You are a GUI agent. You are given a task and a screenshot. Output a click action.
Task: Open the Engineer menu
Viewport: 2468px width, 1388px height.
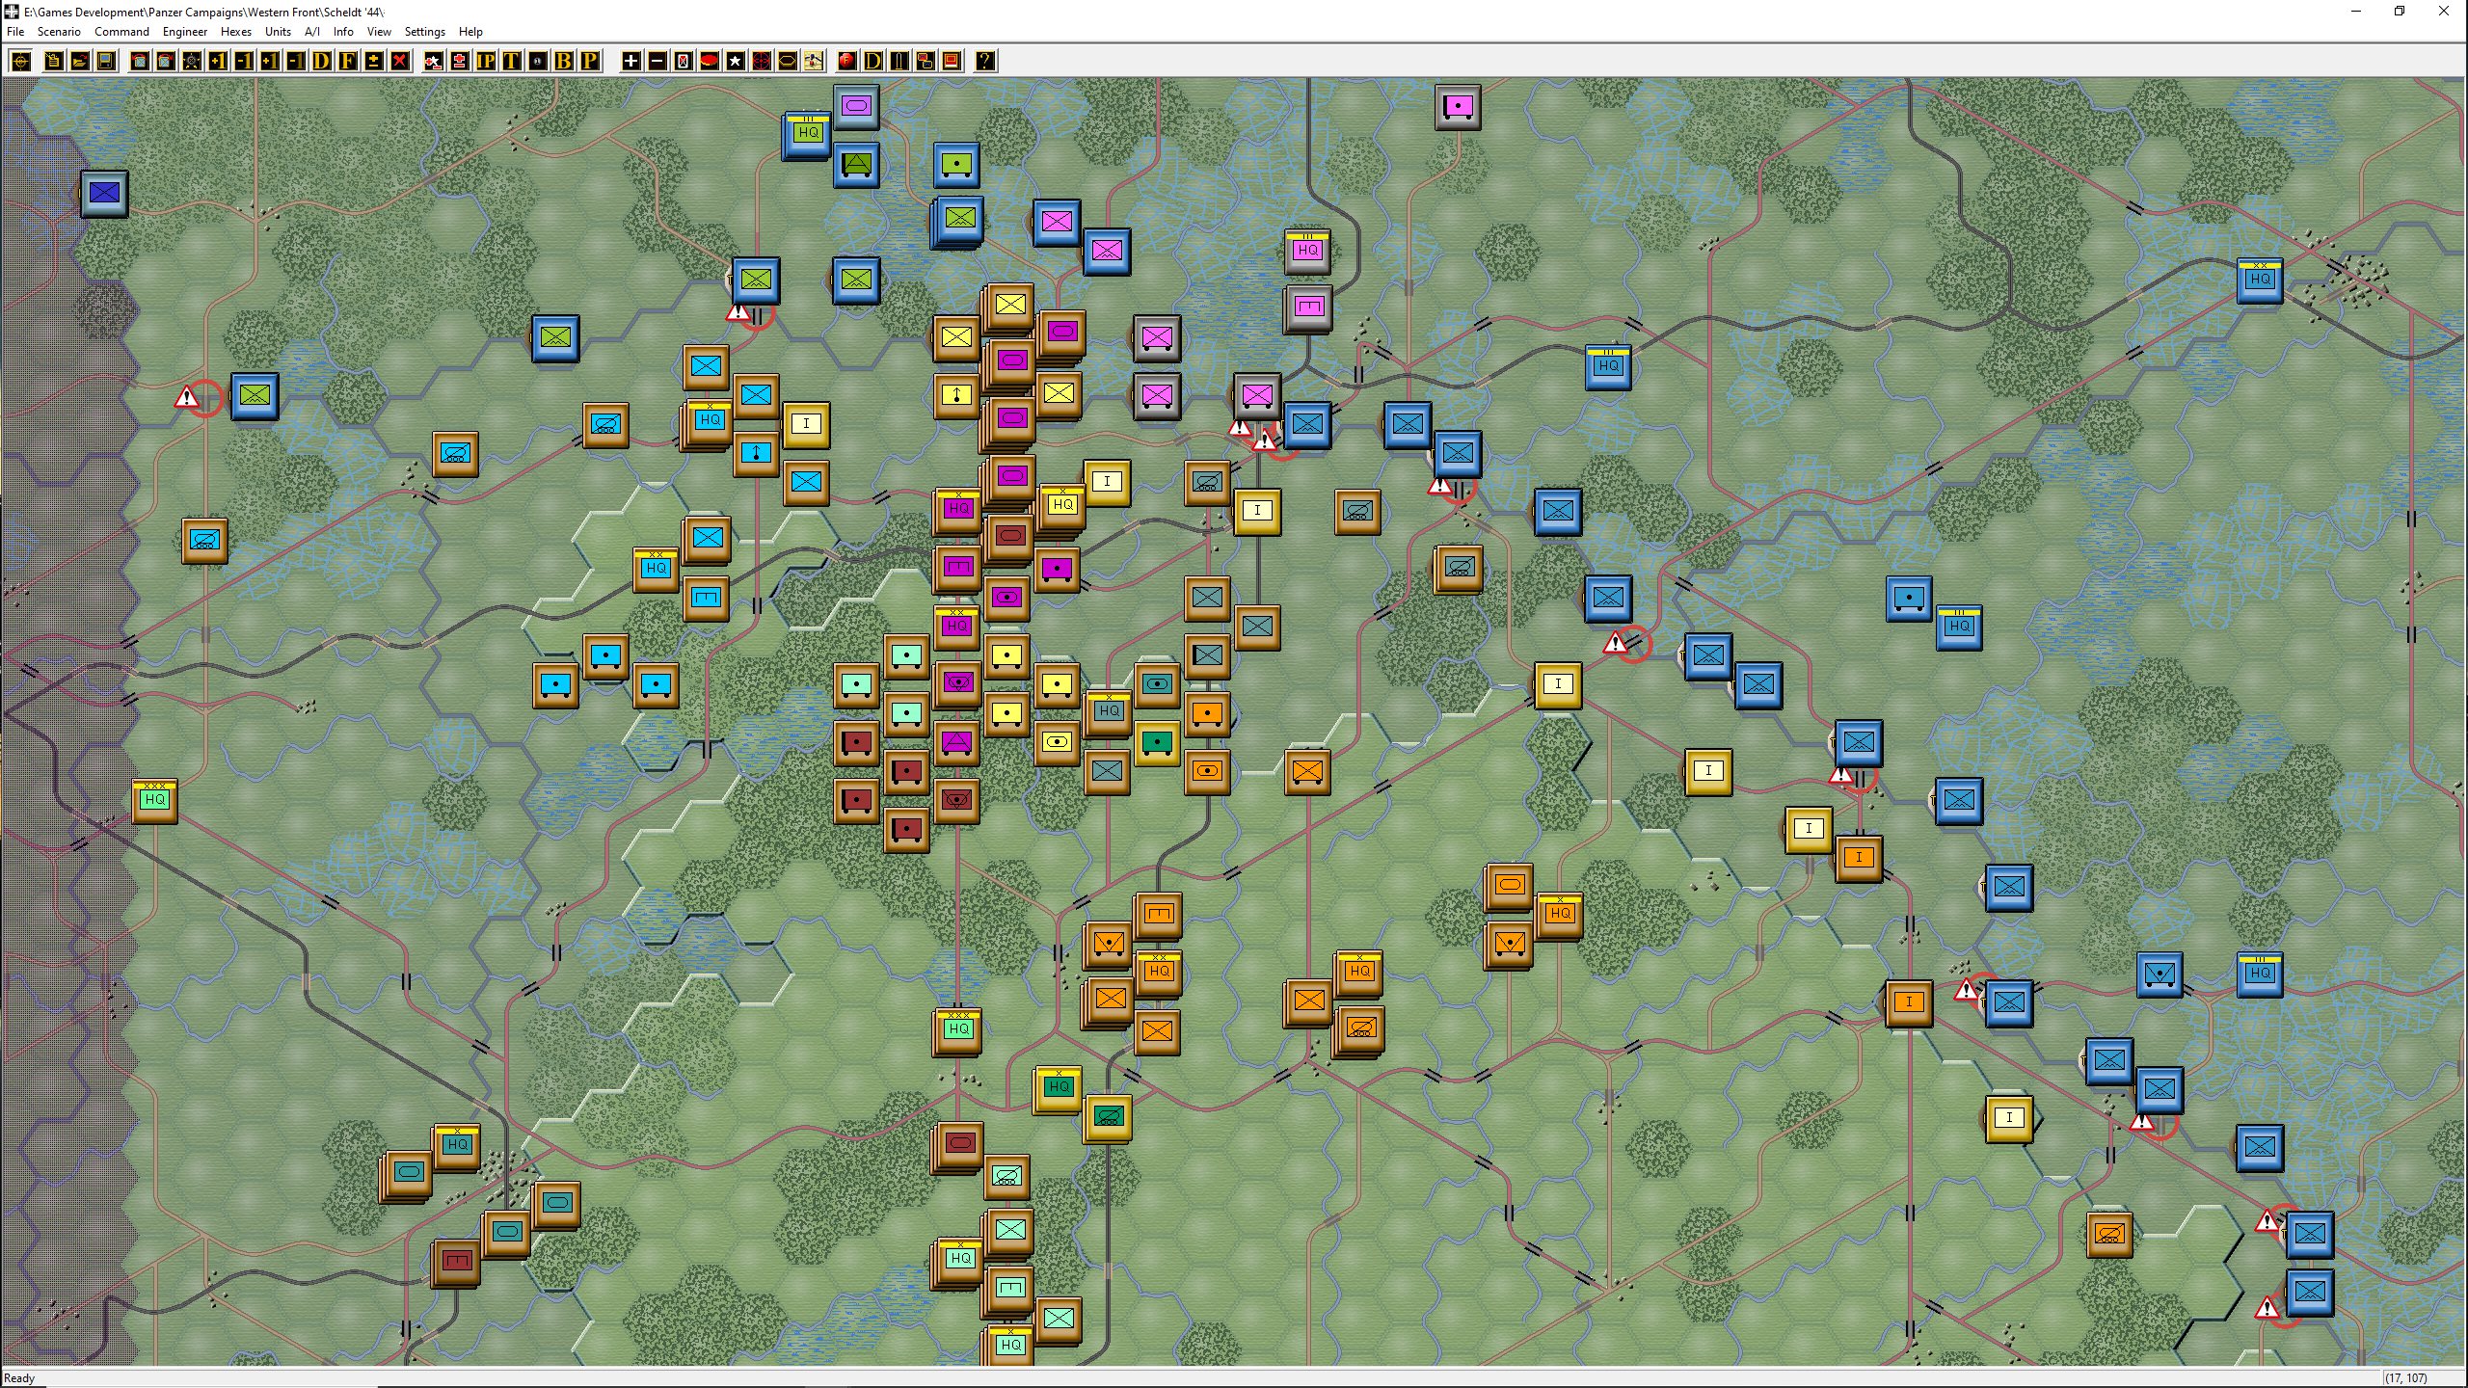(185, 32)
